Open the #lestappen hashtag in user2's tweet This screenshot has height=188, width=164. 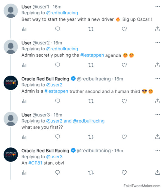tap(92, 55)
